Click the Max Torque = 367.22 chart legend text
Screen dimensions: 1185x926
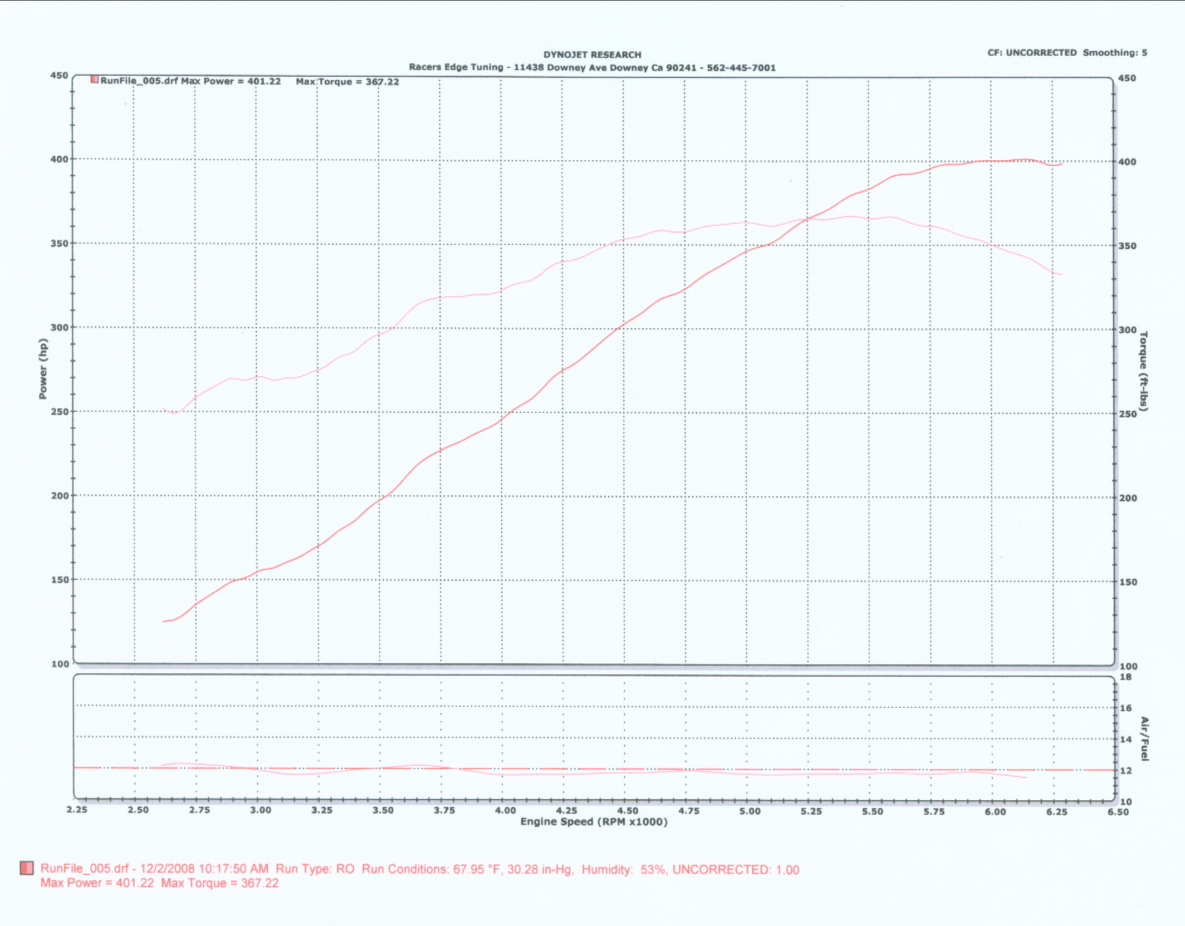click(x=347, y=82)
